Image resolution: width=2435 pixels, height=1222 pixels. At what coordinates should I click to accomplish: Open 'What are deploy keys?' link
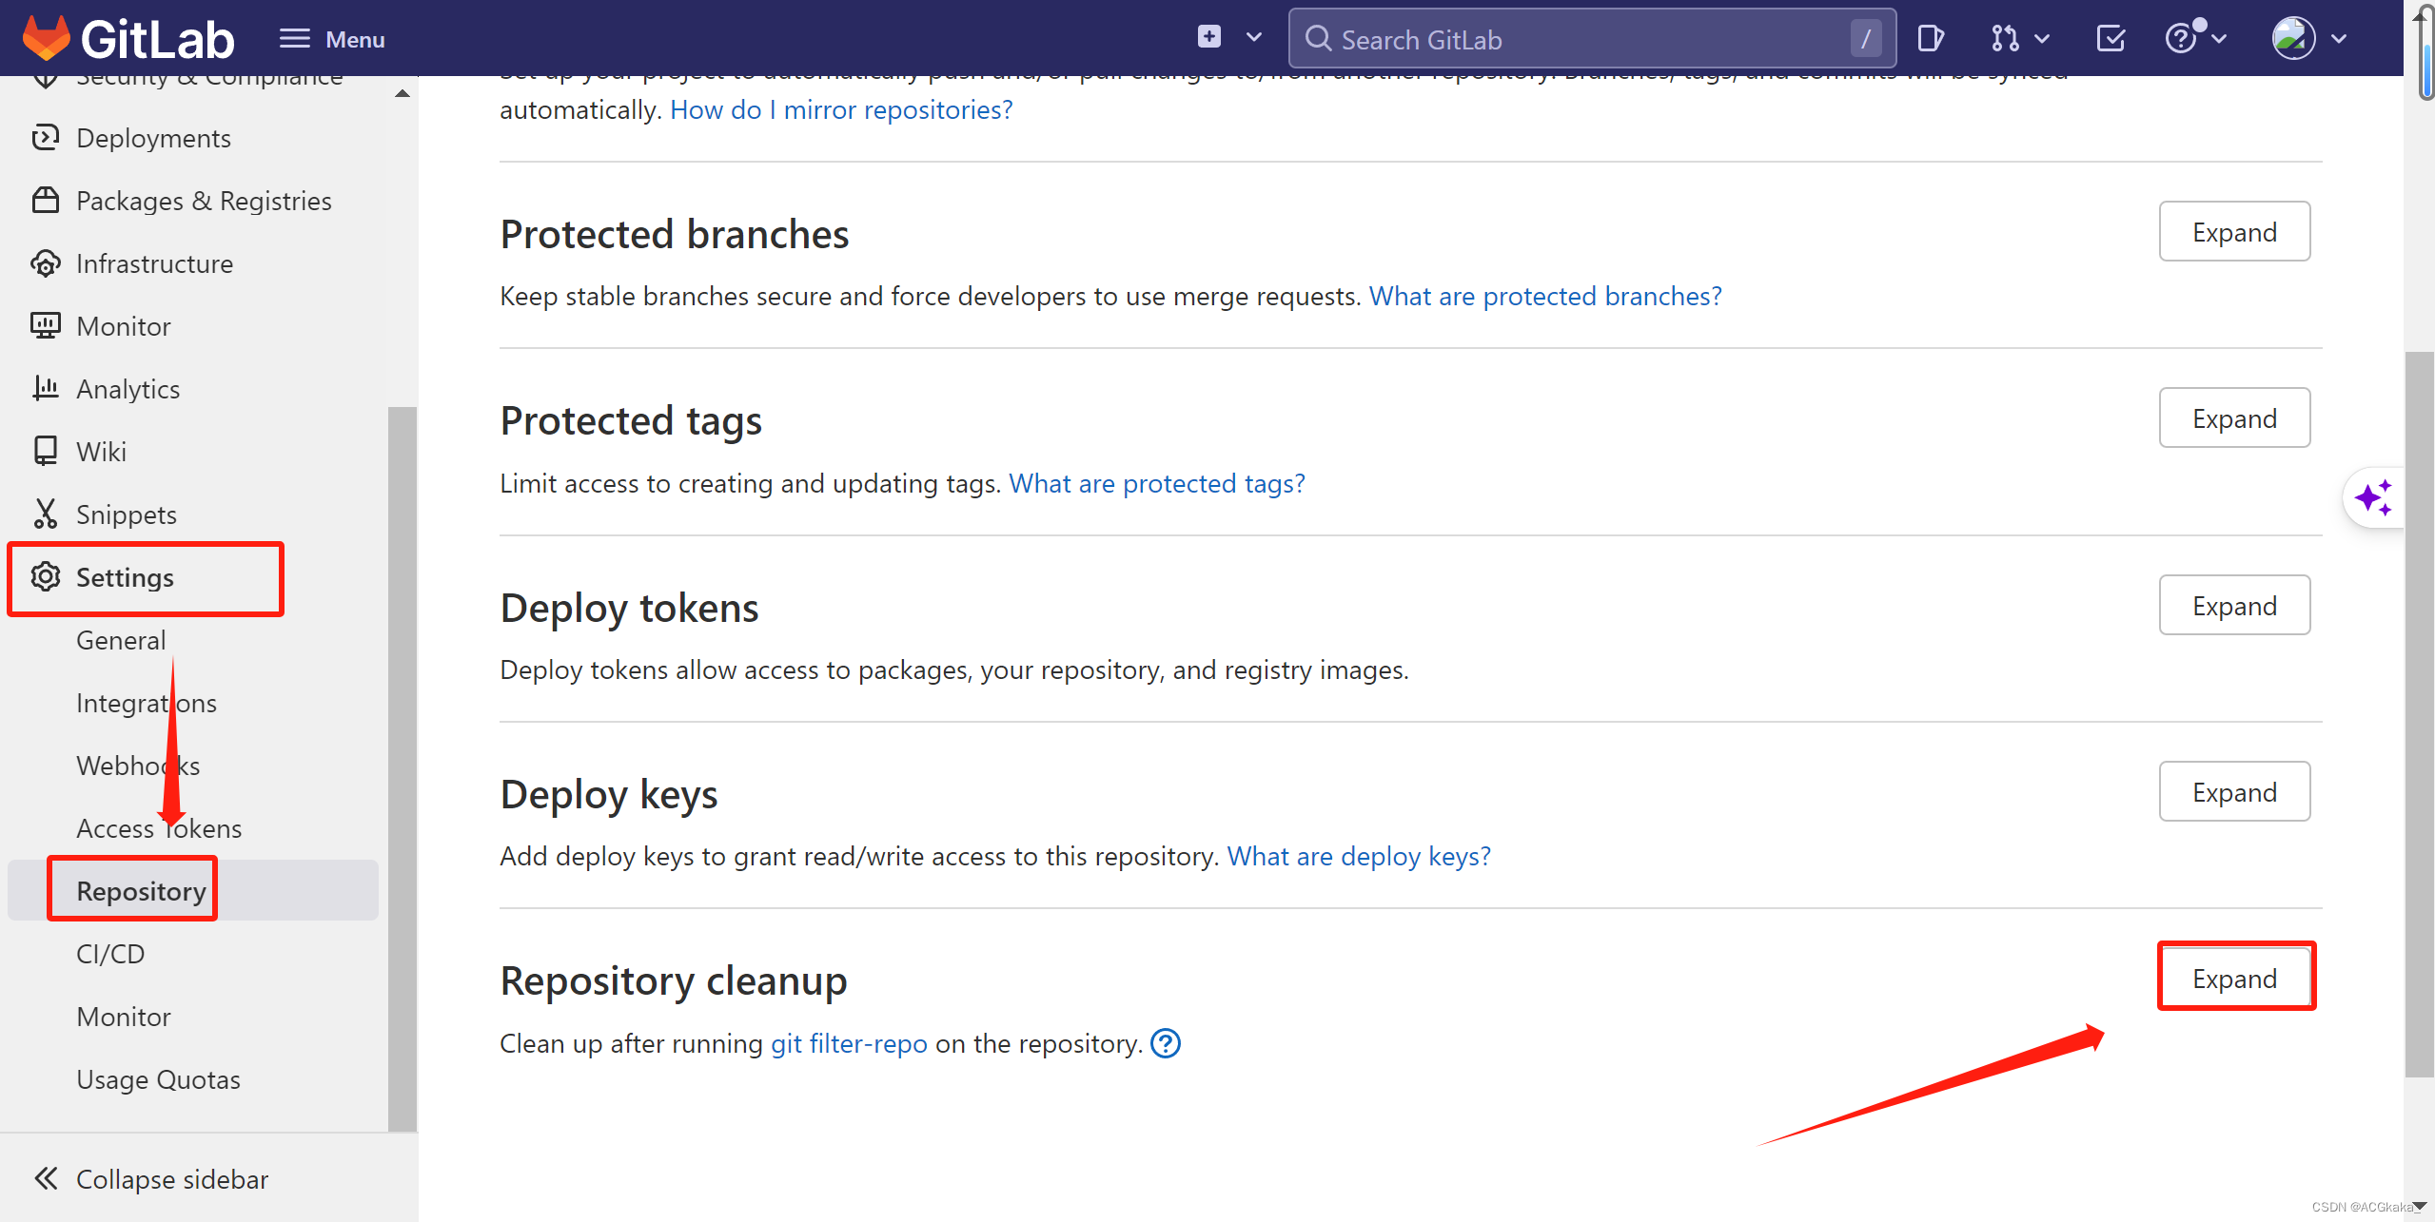point(1359,857)
